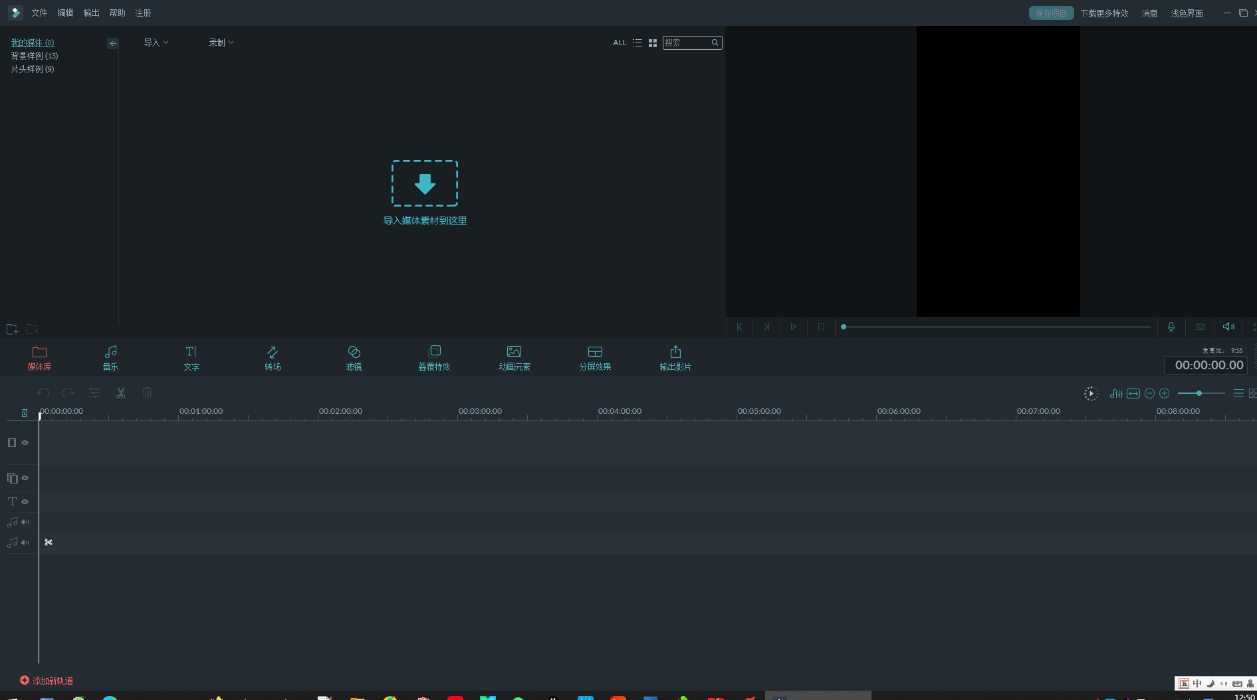Click zoom-to-fit timeline icon
The width and height of the screenshot is (1257, 700).
point(1133,394)
